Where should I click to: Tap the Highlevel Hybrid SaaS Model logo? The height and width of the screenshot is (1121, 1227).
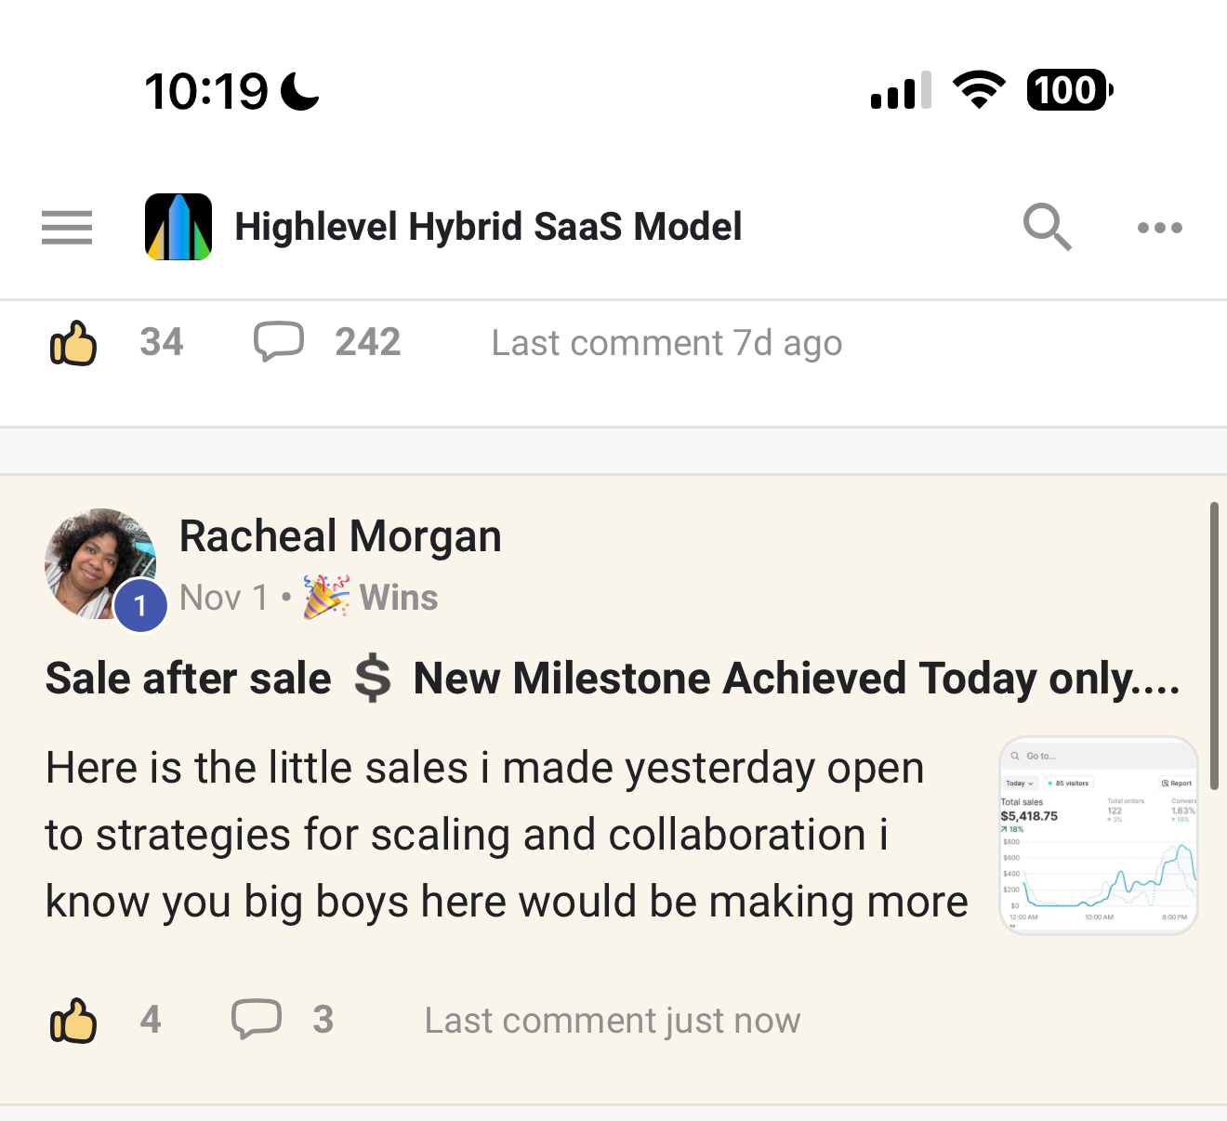pos(178,227)
